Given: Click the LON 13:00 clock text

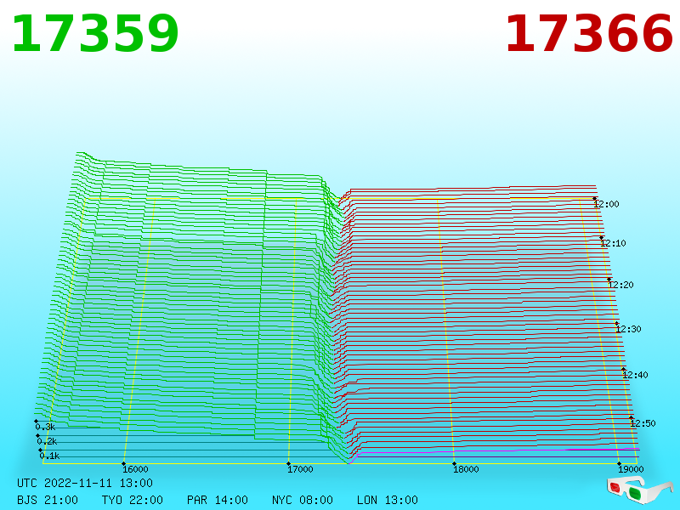Looking at the screenshot, I should (x=388, y=500).
